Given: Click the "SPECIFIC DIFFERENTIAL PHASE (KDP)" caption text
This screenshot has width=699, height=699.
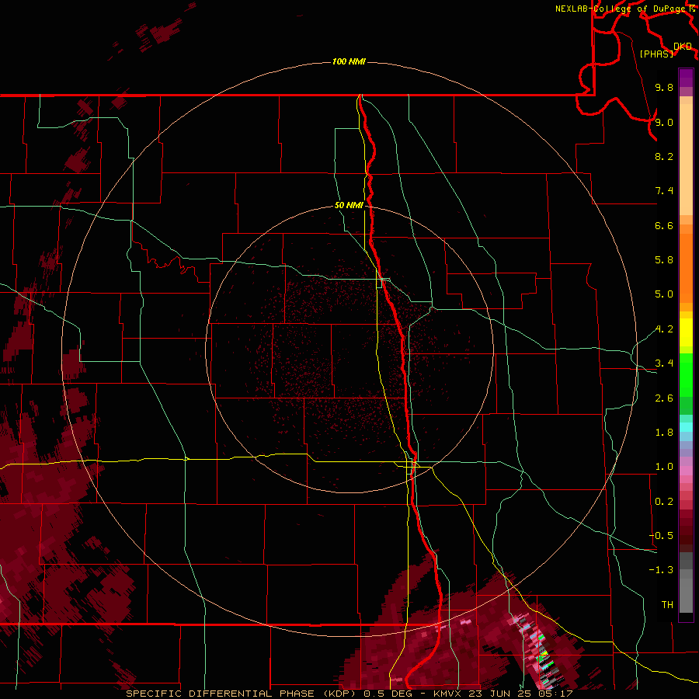Looking at the screenshot, I should 242,694.
